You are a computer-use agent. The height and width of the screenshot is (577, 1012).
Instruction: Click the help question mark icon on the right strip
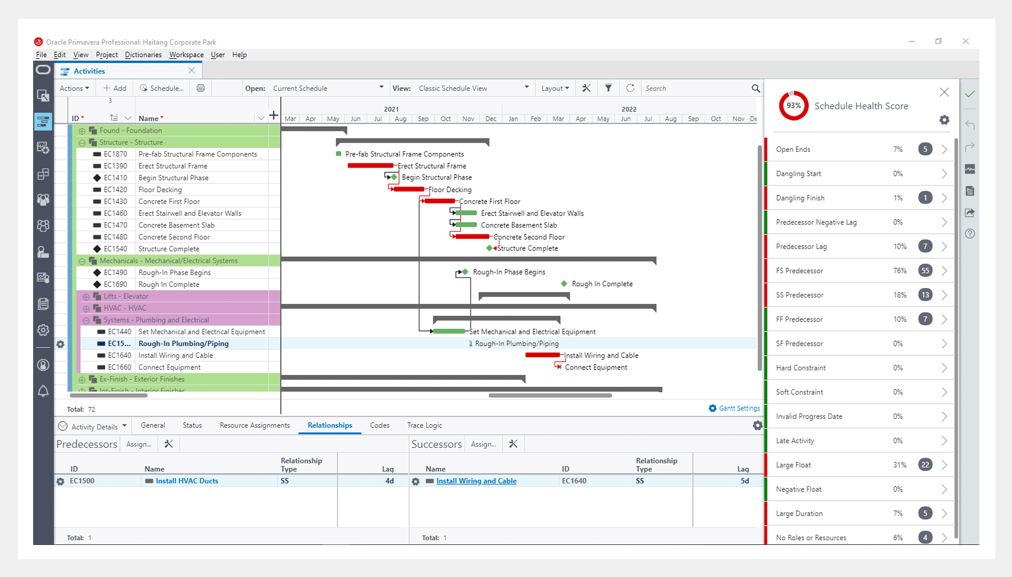tap(970, 234)
